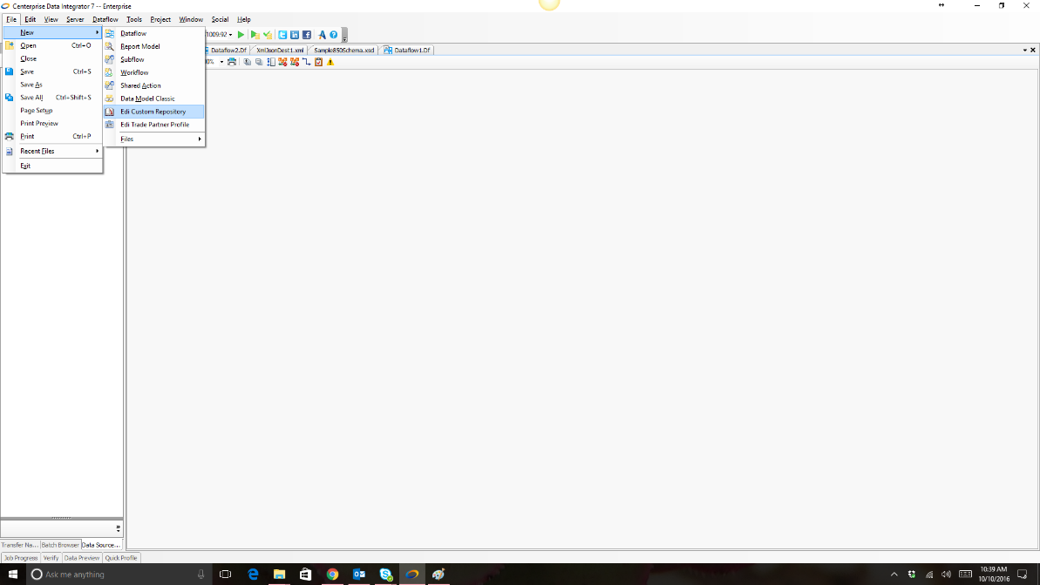Click the print icon in dataflow toolbar

232,62
